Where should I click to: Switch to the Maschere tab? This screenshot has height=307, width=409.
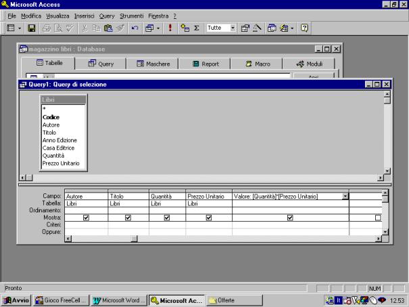click(x=153, y=63)
